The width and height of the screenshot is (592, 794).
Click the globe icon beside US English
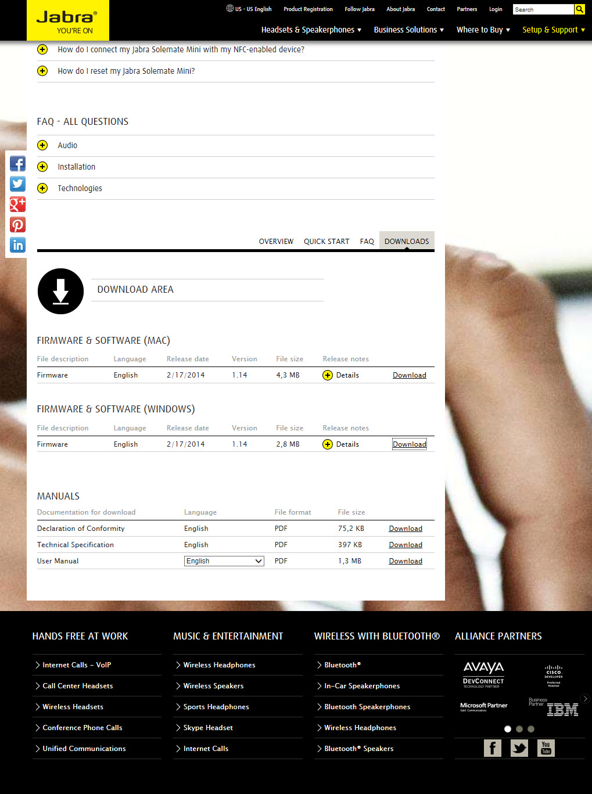click(x=229, y=9)
